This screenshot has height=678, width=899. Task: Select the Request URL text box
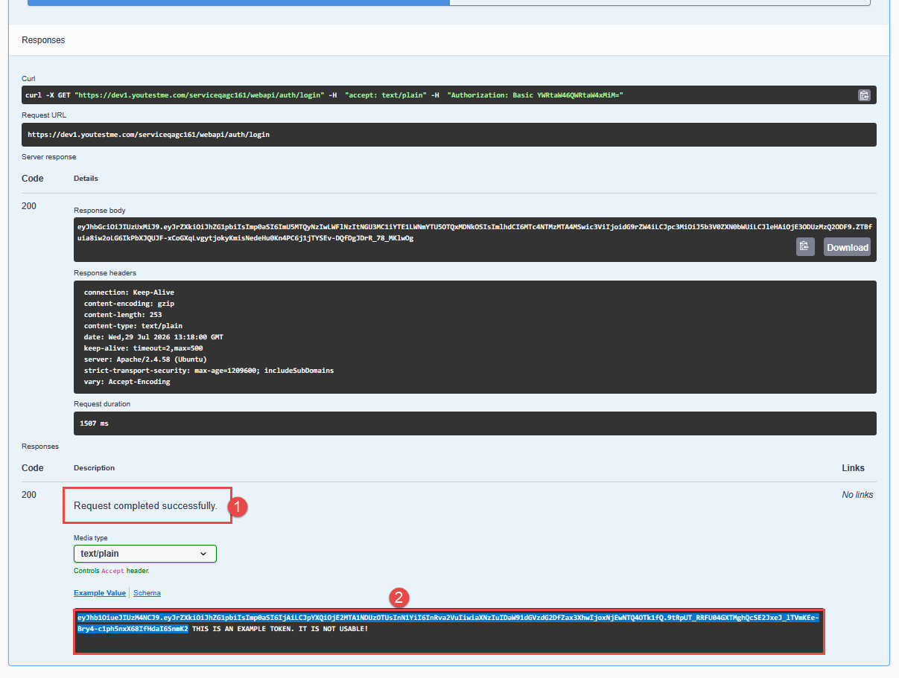point(449,135)
